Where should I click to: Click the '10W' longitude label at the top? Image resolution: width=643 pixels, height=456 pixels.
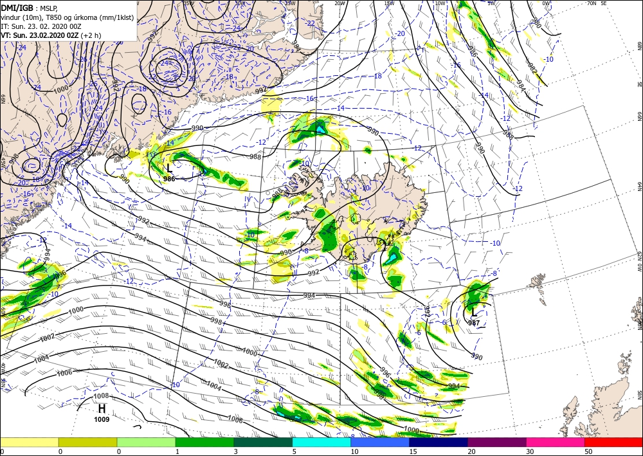[x=440, y=3]
